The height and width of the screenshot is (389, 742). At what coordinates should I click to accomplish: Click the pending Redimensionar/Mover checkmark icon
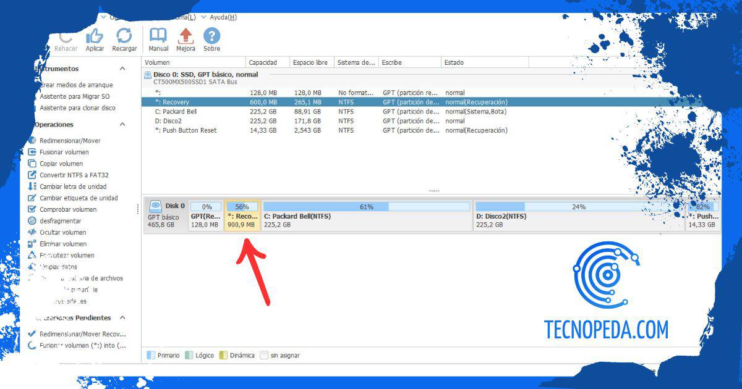pos(33,333)
